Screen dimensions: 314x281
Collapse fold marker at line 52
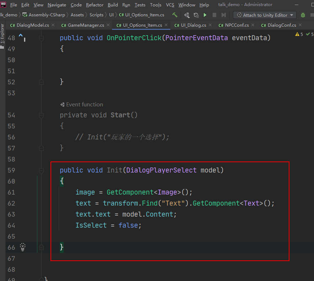point(42,82)
